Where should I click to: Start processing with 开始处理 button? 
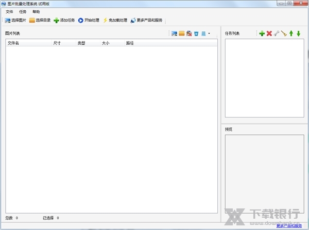[x=89, y=20]
